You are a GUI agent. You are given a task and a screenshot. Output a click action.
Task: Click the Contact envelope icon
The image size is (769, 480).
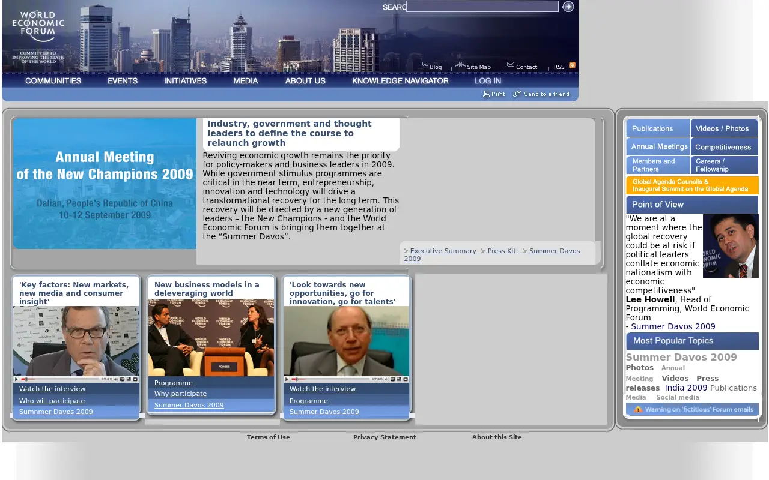511,64
